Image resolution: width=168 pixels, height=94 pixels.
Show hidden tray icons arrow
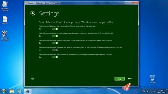pos(148,92)
